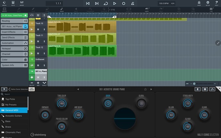Screen dimensions: 221x138
Task: Expand the Channel section
Action: click(14, 54)
